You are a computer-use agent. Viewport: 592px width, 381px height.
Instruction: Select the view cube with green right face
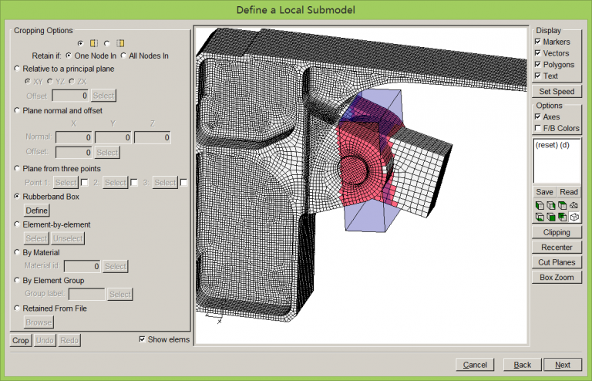[550, 205]
